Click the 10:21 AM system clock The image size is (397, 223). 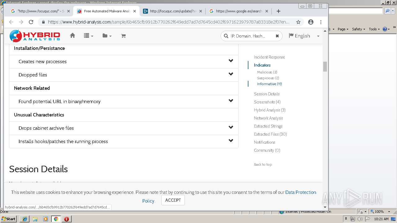[381, 219]
